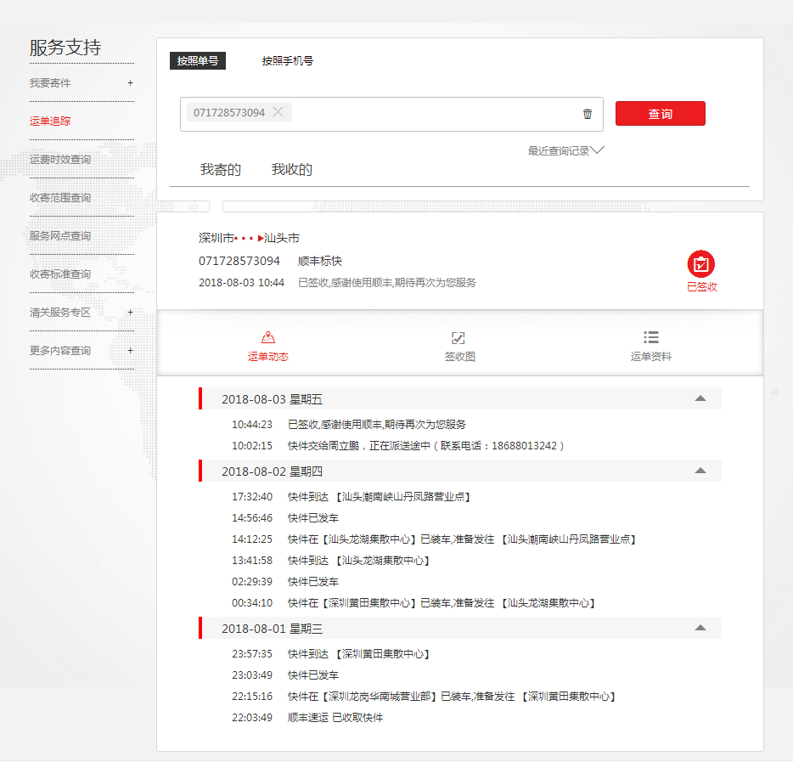Select the 我寄的 tab

click(x=221, y=170)
